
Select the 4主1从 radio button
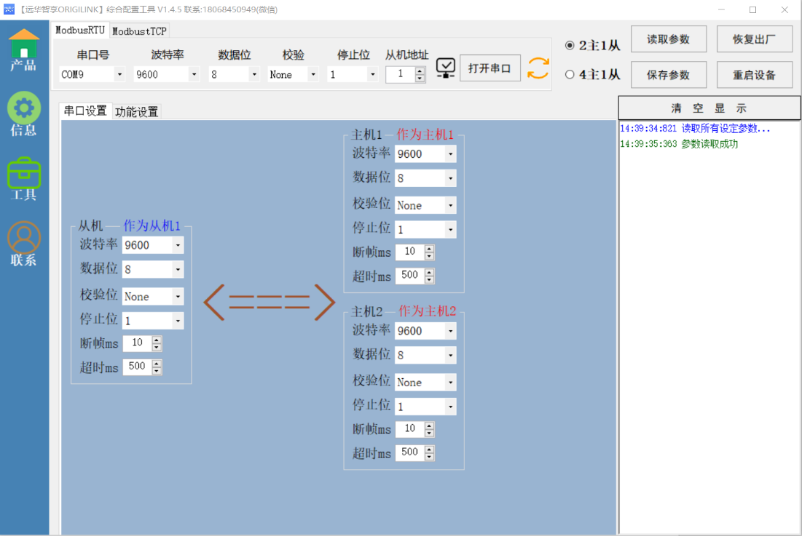[x=570, y=74]
